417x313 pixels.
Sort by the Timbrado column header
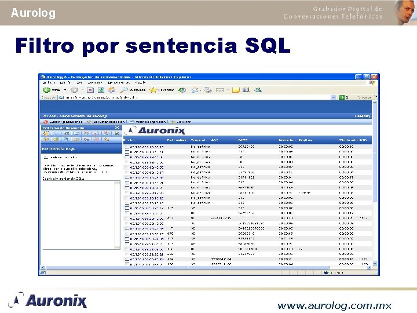click(x=349, y=140)
